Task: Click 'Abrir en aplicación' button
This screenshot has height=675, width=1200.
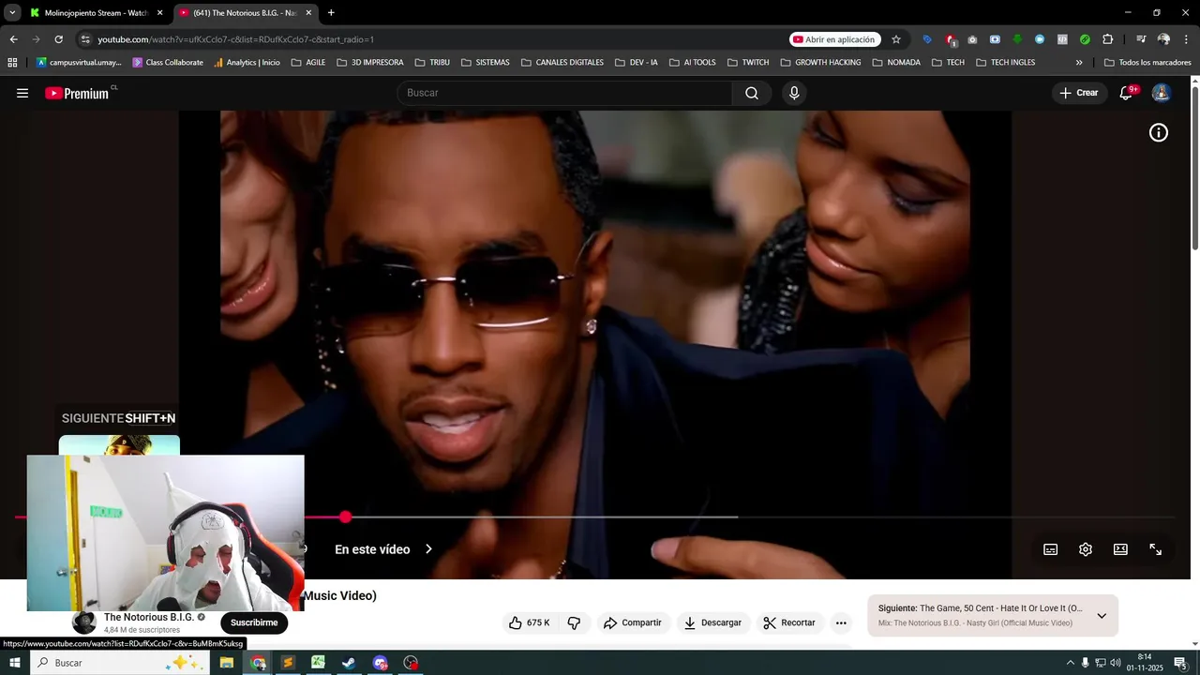Action: pos(835,39)
